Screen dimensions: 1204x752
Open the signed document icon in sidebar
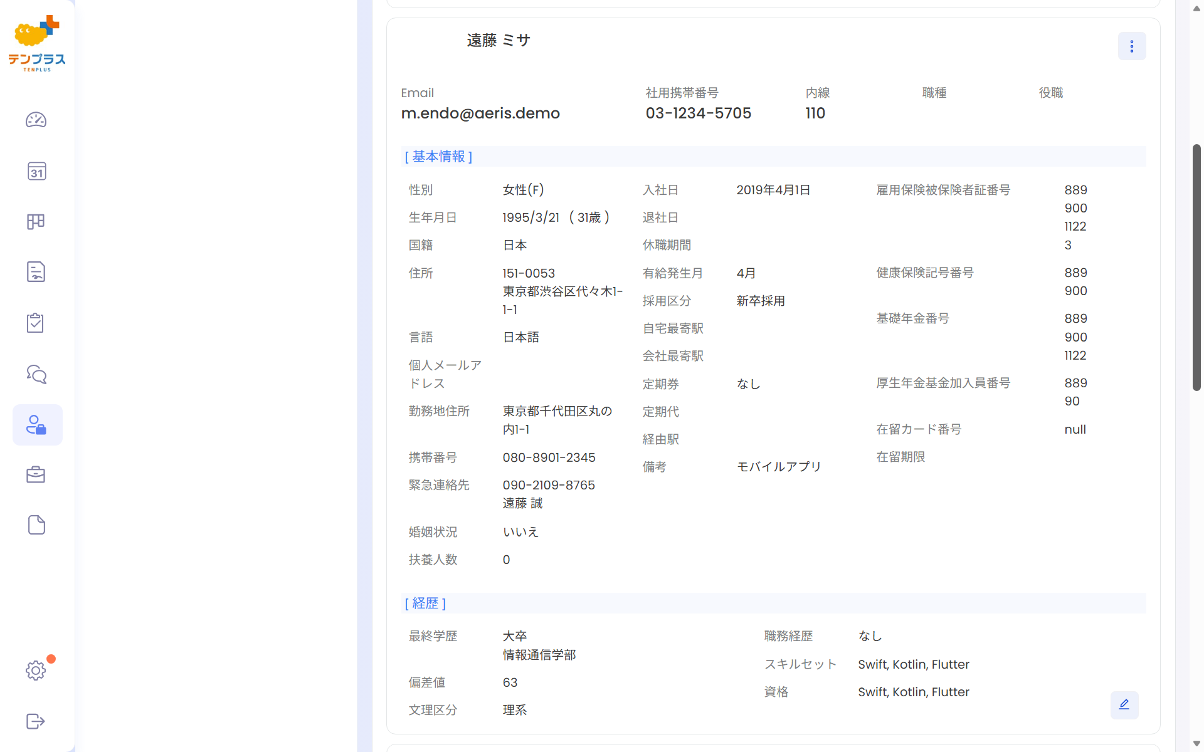[36, 272]
